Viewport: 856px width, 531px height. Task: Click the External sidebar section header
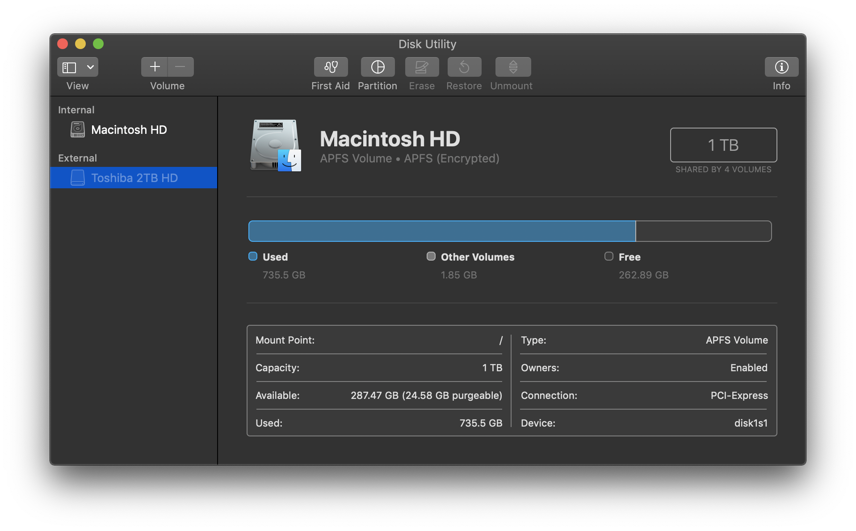point(77,158)
